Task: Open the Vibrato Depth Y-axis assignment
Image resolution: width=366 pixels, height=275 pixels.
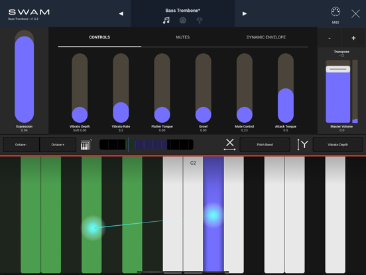Action: [337, 145]
